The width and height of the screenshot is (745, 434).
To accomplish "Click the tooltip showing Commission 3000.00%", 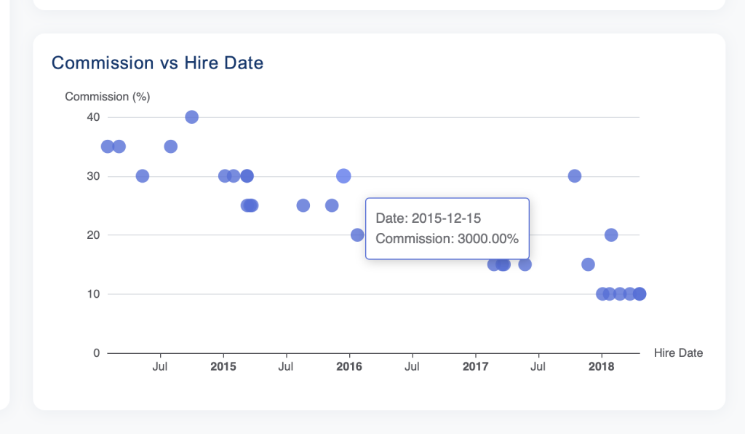I will click(x=447, y=229).
